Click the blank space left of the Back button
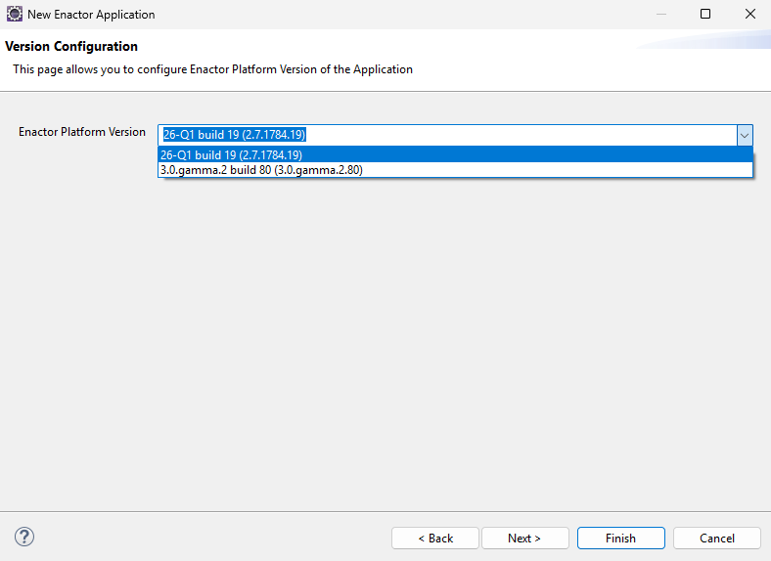Screen dimensions: 771x561 (x=215, y=538)
